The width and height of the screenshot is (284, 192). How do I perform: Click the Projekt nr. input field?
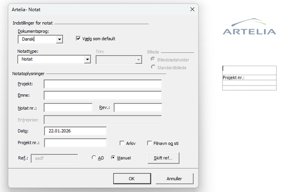pos(75,143)
